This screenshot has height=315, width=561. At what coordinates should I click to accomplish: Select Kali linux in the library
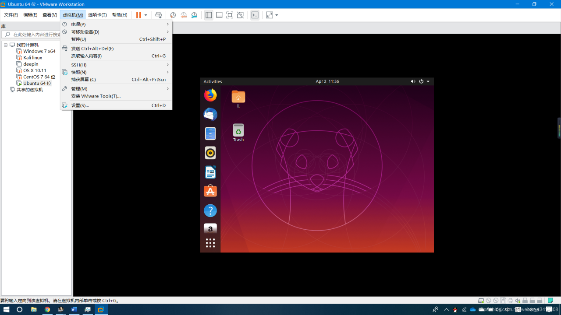(x=33, y=58)
